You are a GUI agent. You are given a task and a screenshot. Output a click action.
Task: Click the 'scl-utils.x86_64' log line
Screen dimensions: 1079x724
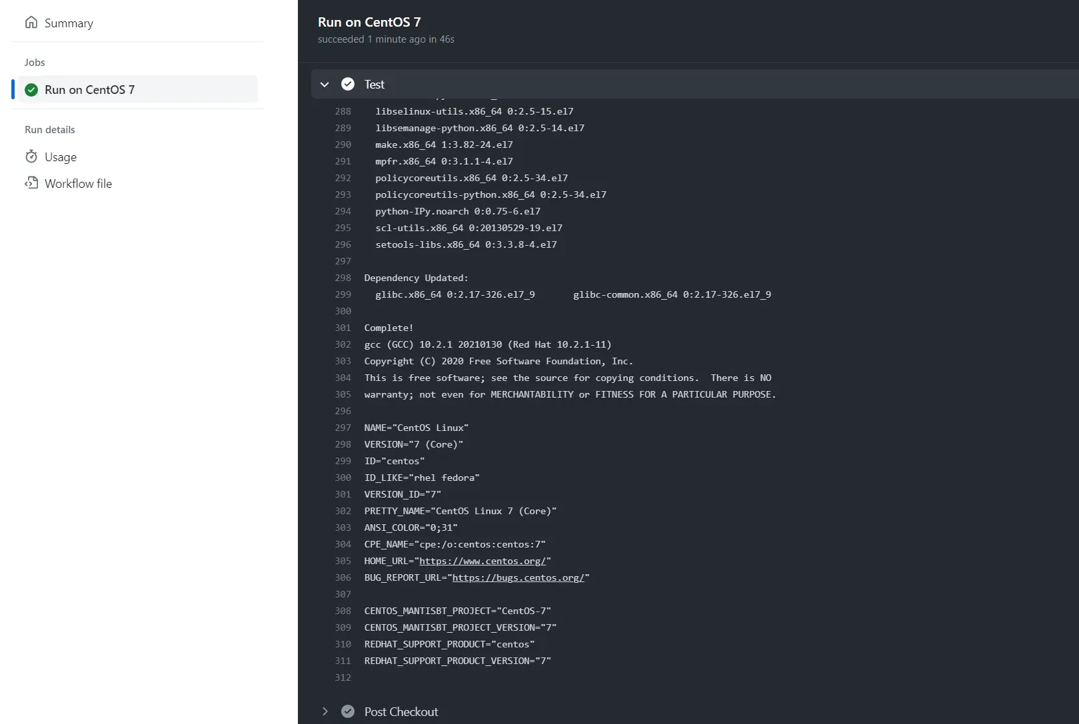[x=469, y=228]
